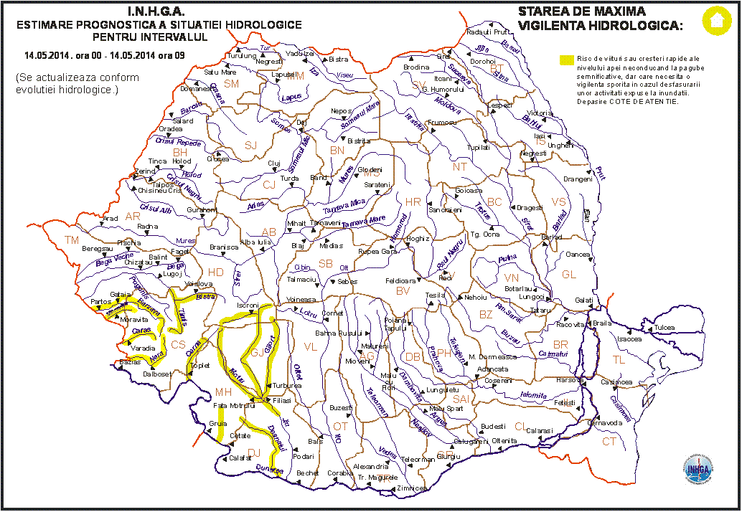
Task: Choose the MH county on the map
Action: 223,392
